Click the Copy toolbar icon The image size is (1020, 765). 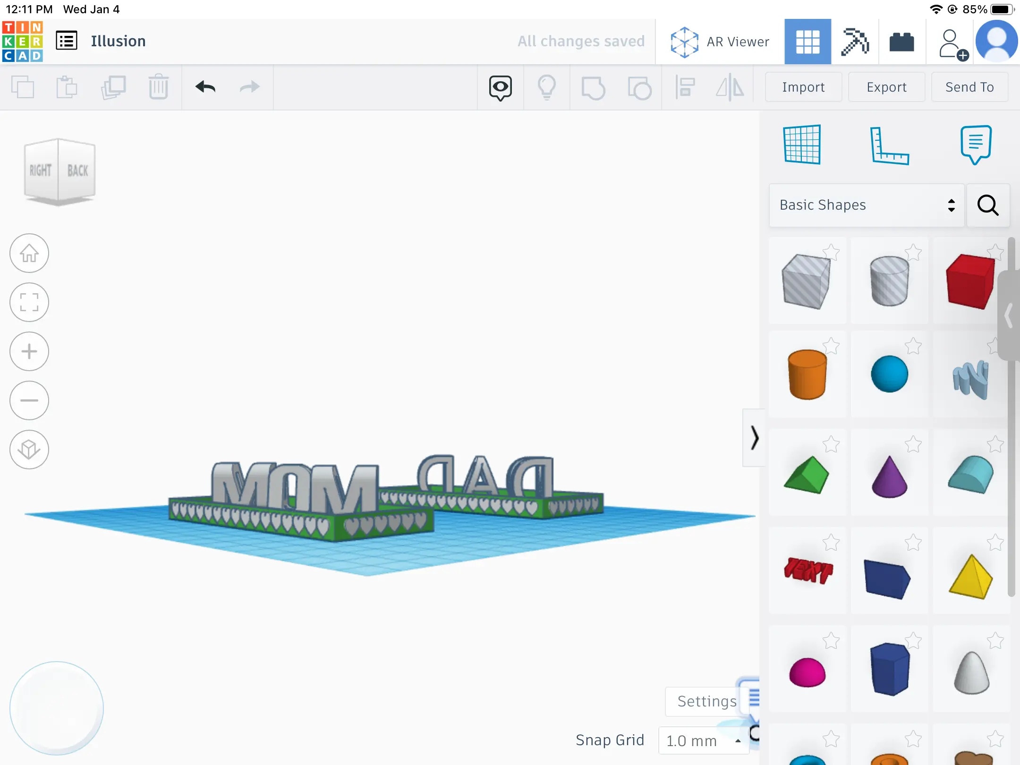pyautogui.click(x=23, y=87)
